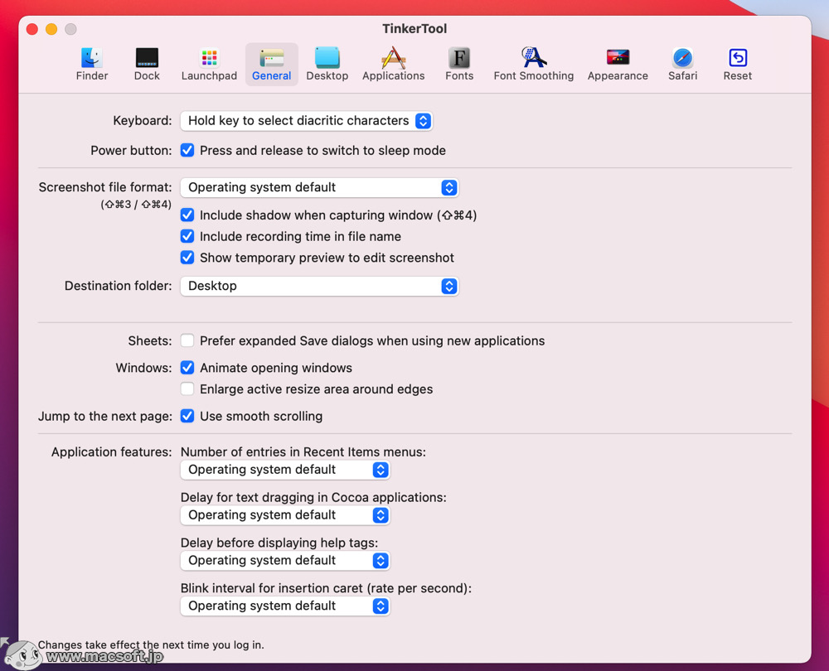Turn off Animate opening windows
Image resolution: width=829 pixels, height=671 pixels.
pyautogui.click(x=187, y=367)
